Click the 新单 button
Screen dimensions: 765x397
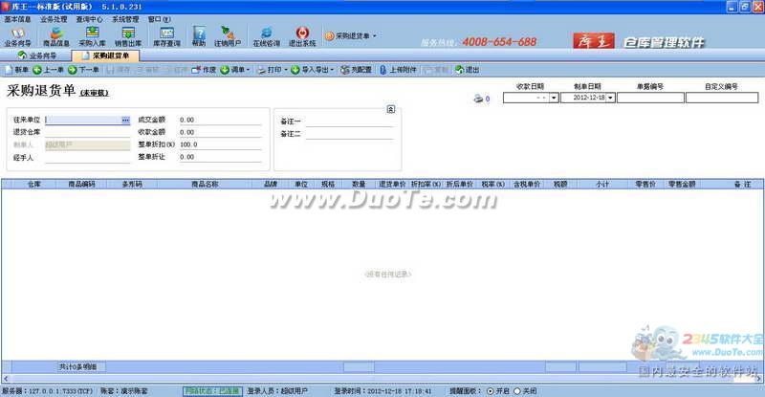[16, 70]
